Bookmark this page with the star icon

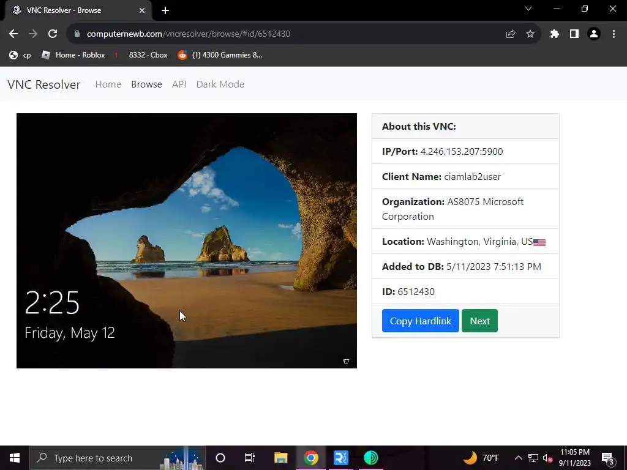click(x=530, y=34)
